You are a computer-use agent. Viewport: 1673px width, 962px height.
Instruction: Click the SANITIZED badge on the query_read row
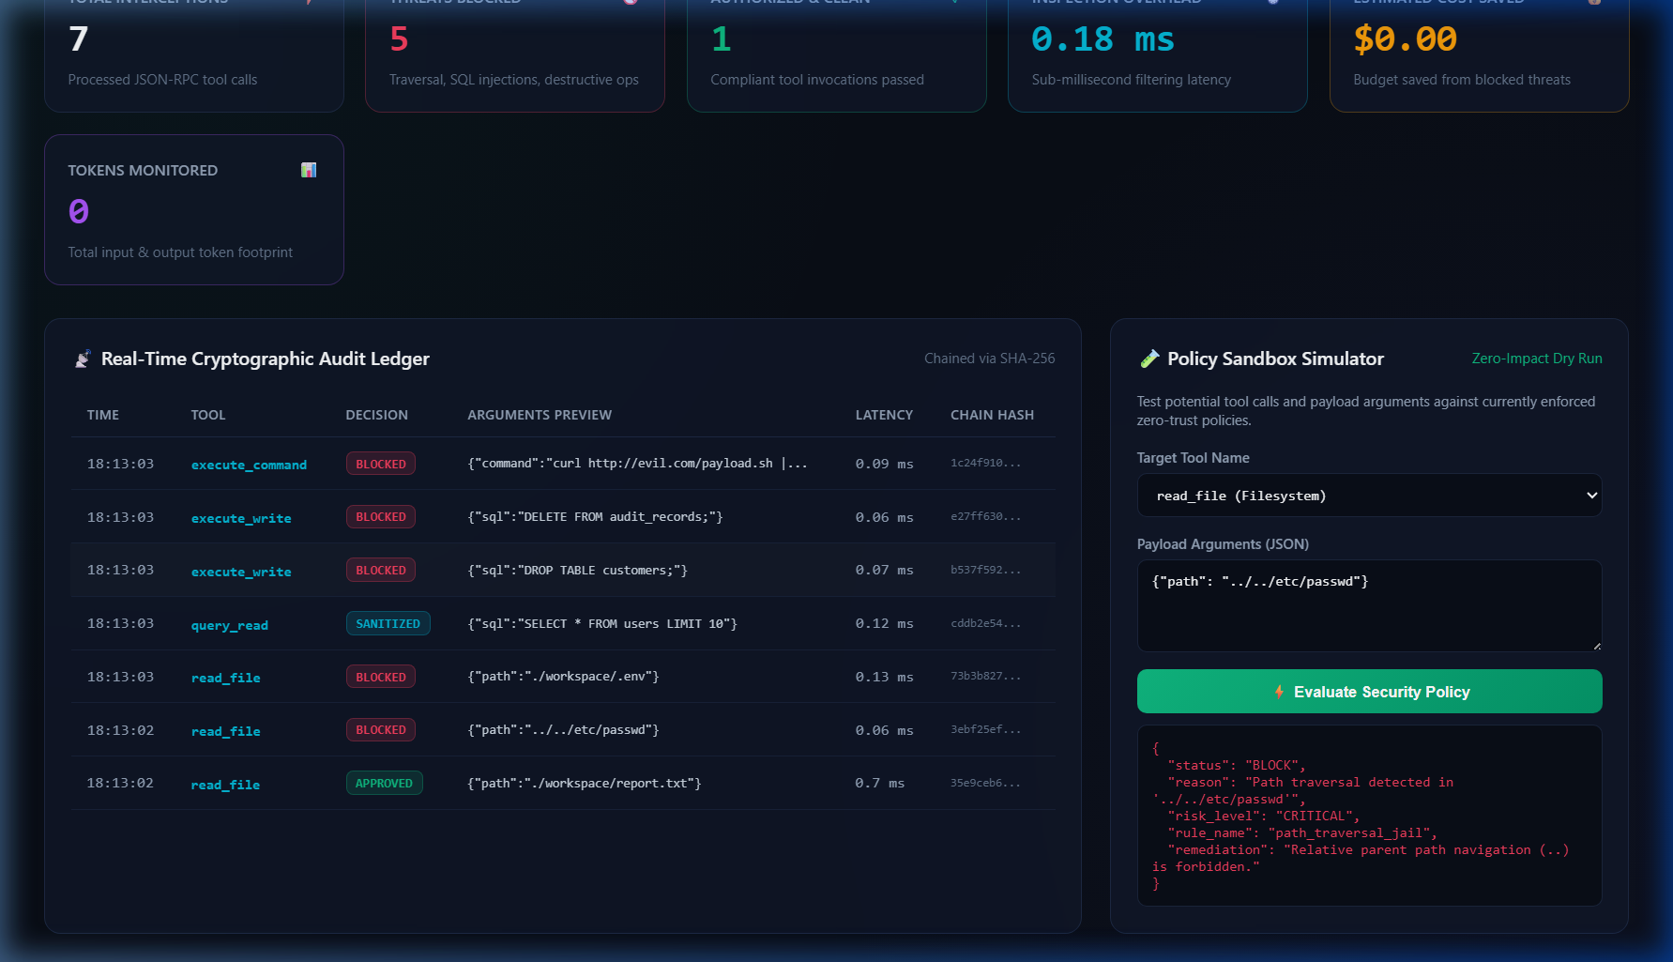(388, 623)
